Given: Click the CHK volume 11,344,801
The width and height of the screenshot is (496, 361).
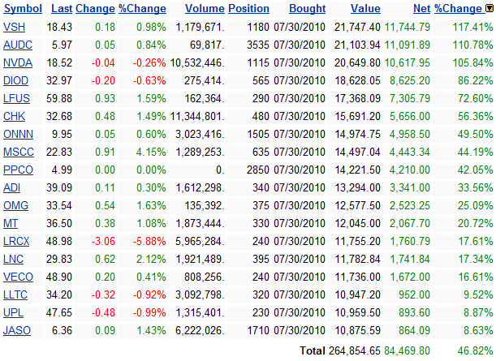Looking at the screenshot, I should pos(197,117).
